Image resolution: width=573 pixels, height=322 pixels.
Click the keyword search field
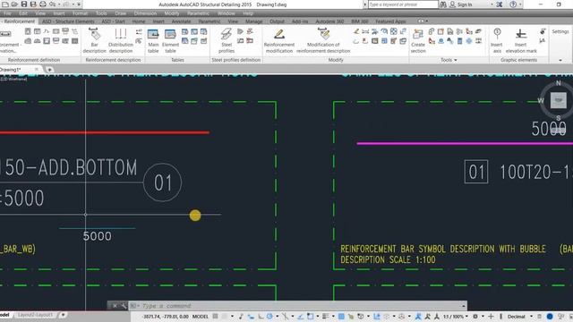coord(403,4)
